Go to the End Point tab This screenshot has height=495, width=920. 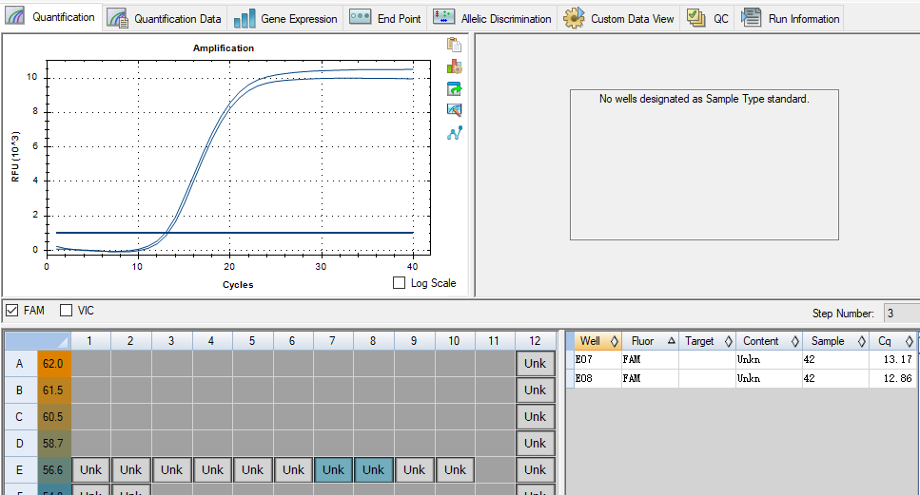click(x=385, y=19)
